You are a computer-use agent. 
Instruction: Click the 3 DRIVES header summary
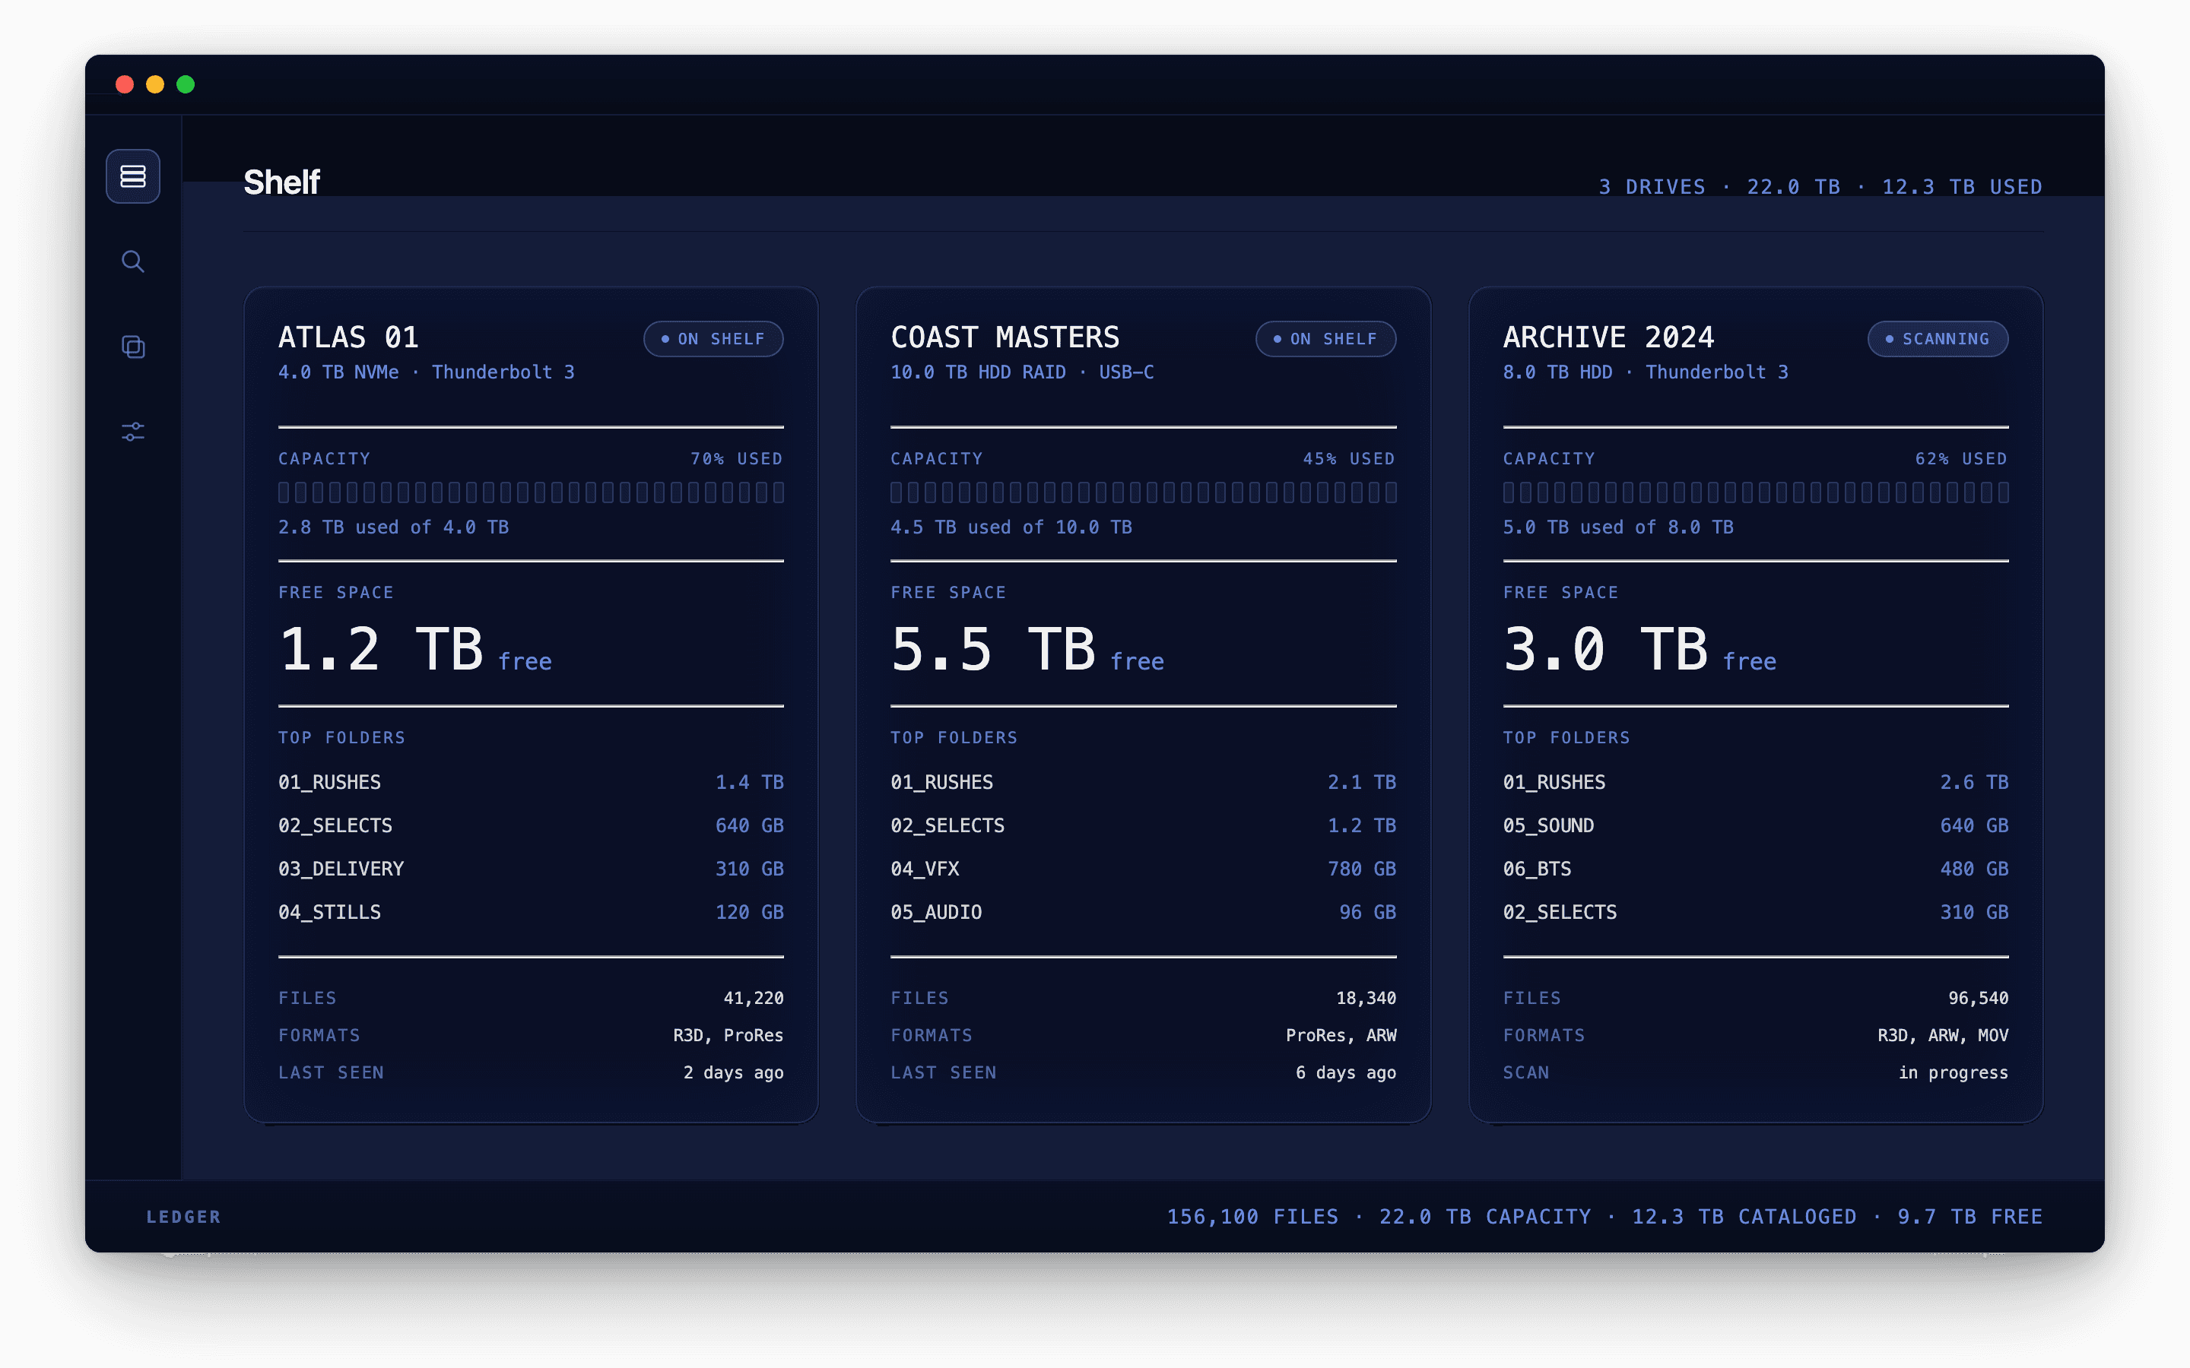tap(1820, 186)
